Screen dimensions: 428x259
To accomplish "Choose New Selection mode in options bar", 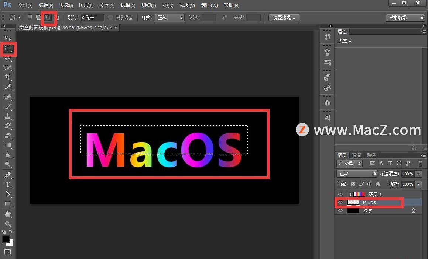I will (x=30, y=17).
